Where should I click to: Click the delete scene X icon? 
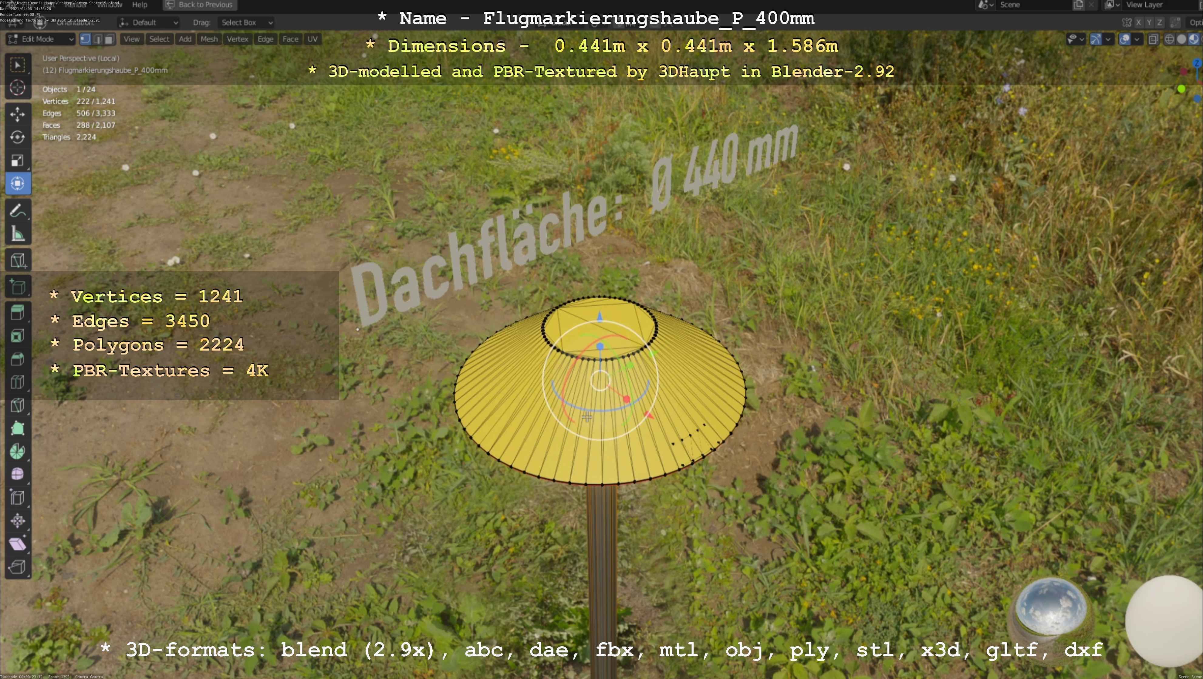(1091, 5)
